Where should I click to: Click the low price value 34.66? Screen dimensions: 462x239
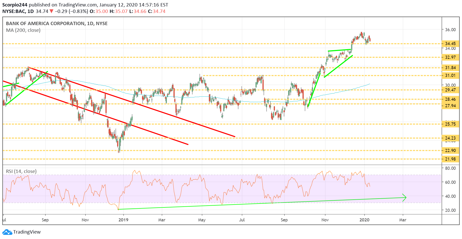(140, 11)
